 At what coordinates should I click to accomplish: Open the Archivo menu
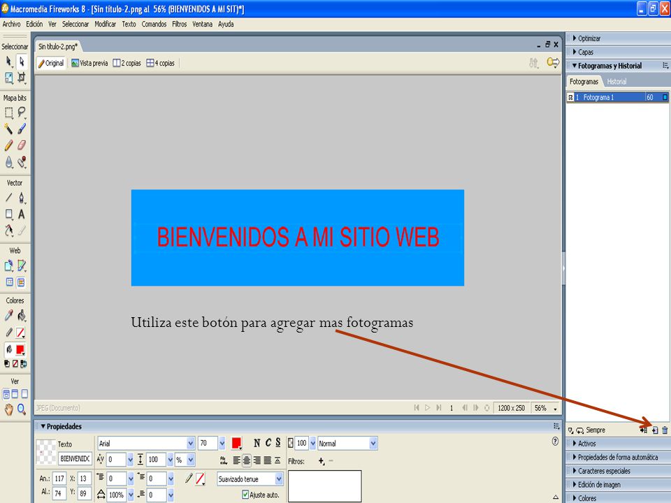point(12,24)
